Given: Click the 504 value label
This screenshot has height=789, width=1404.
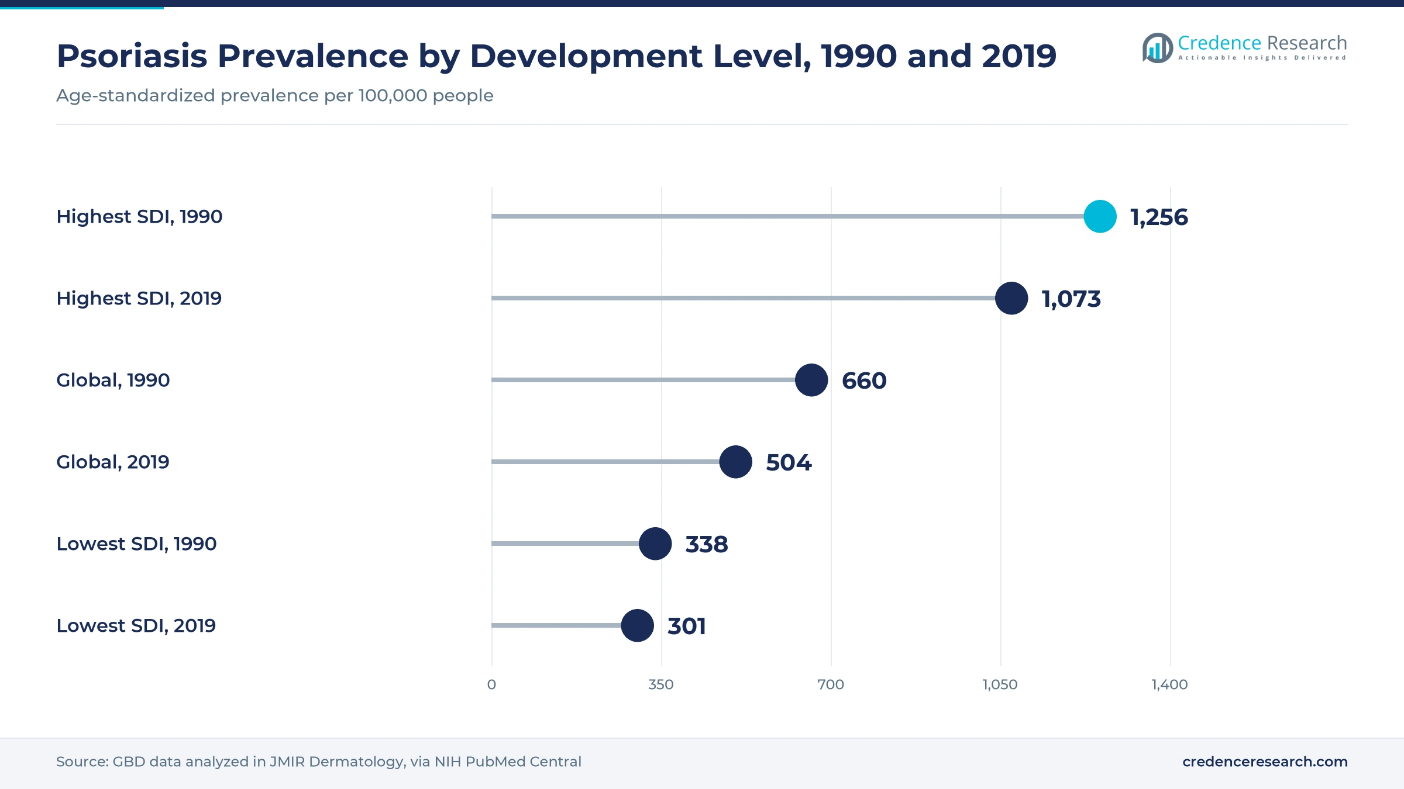Looking at the screenshot, I should [789, 463].
